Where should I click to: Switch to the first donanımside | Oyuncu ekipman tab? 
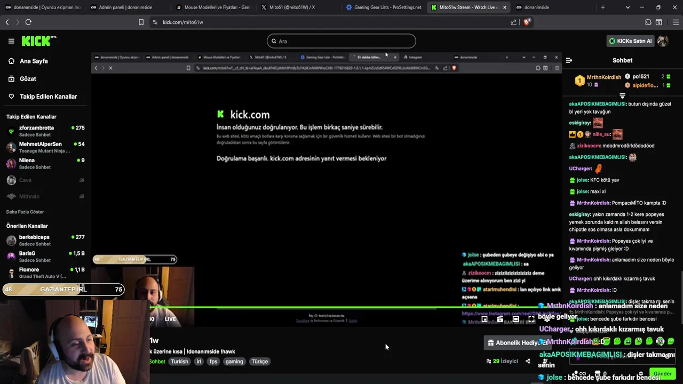(x=42, y=7)
